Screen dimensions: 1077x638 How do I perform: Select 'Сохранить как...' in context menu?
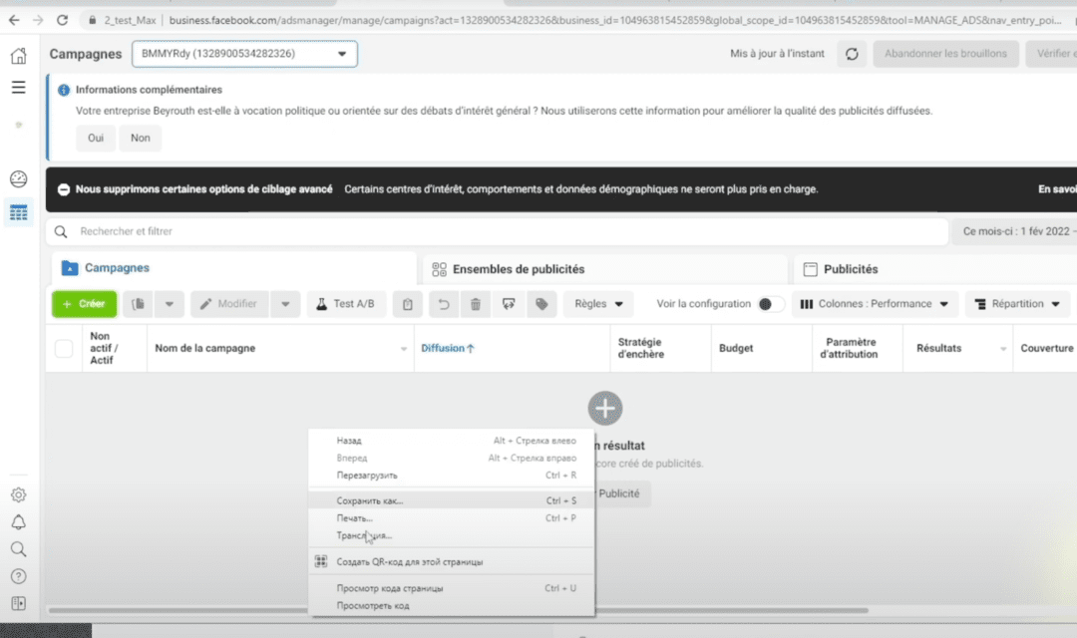(370, 500)
